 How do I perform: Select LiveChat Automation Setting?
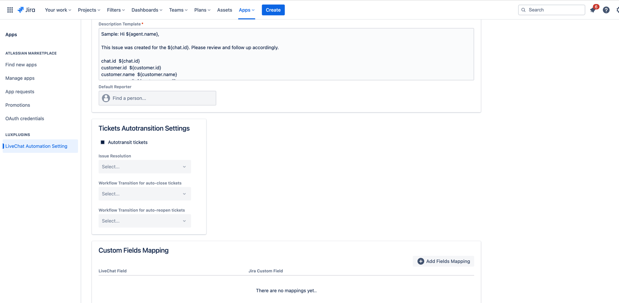(x=40, y=146)
